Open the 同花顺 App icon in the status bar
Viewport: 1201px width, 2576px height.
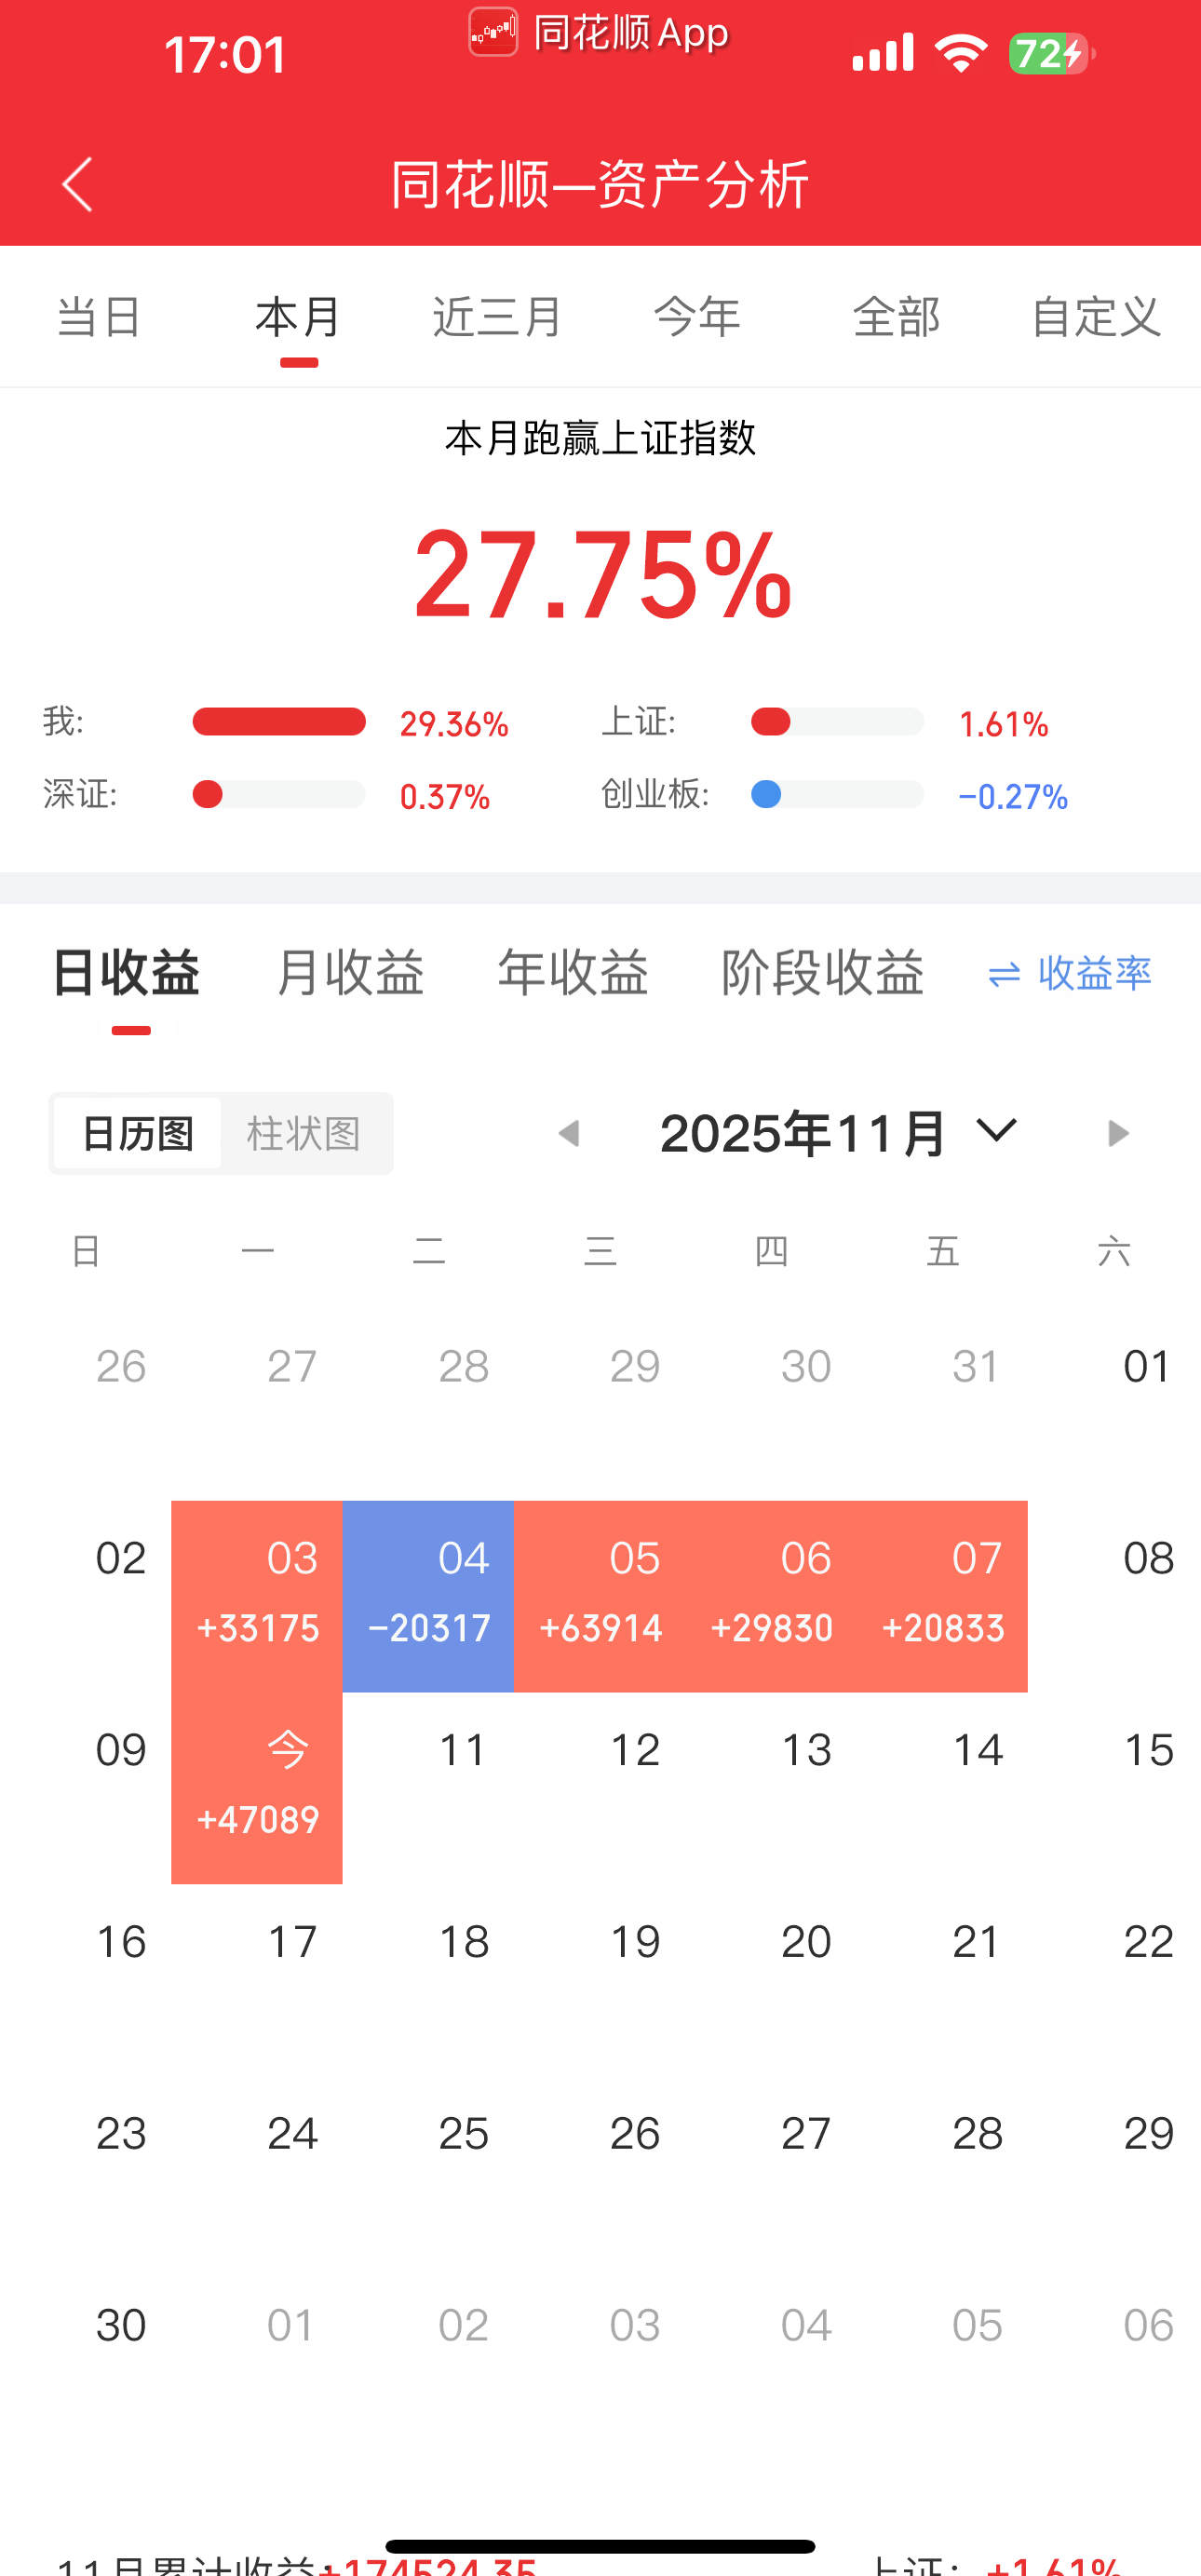[493, 32]
